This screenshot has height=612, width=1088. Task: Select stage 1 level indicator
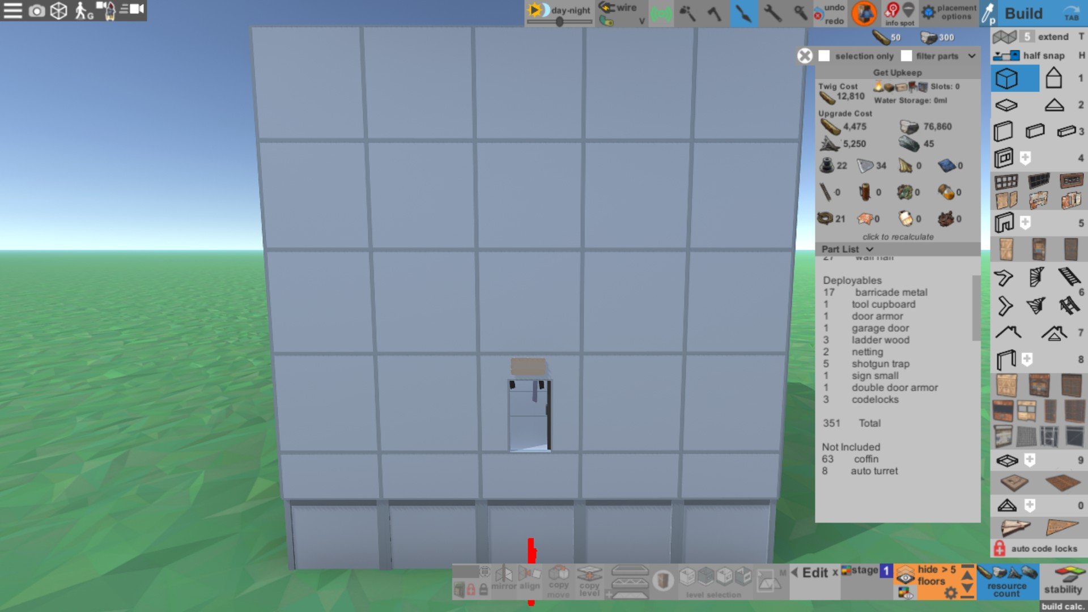[x=885, y=571]
